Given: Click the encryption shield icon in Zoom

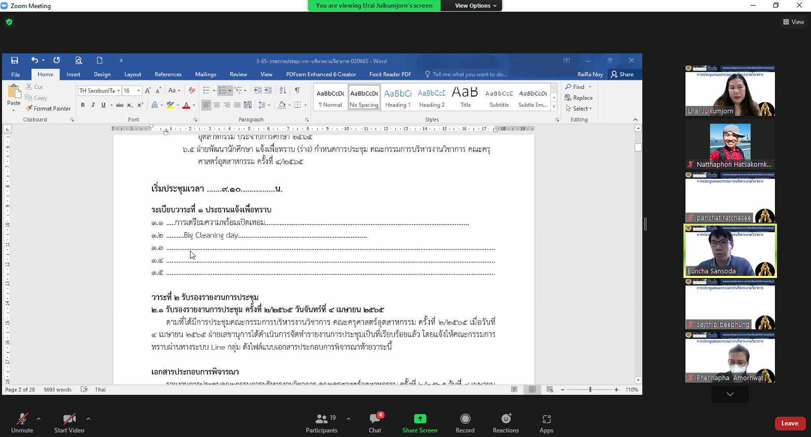Looking at the screenshot, I should 9,22.
